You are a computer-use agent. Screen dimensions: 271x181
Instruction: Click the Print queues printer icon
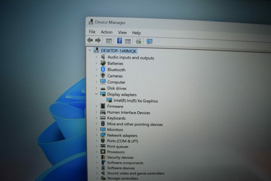pyautogui.click(x=103, y=146)
